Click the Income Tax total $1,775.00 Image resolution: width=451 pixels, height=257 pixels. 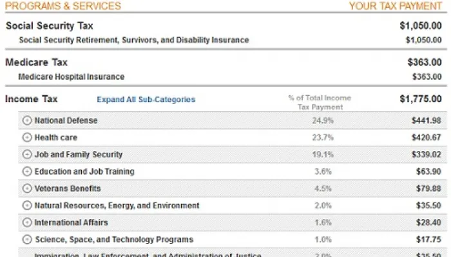point(421,99)
